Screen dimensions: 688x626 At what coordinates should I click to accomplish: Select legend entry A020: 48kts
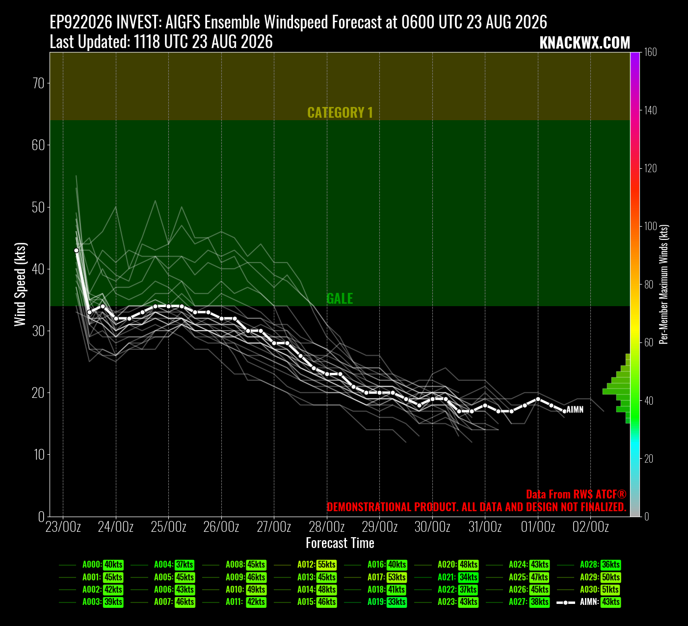(x=447, y=565)
